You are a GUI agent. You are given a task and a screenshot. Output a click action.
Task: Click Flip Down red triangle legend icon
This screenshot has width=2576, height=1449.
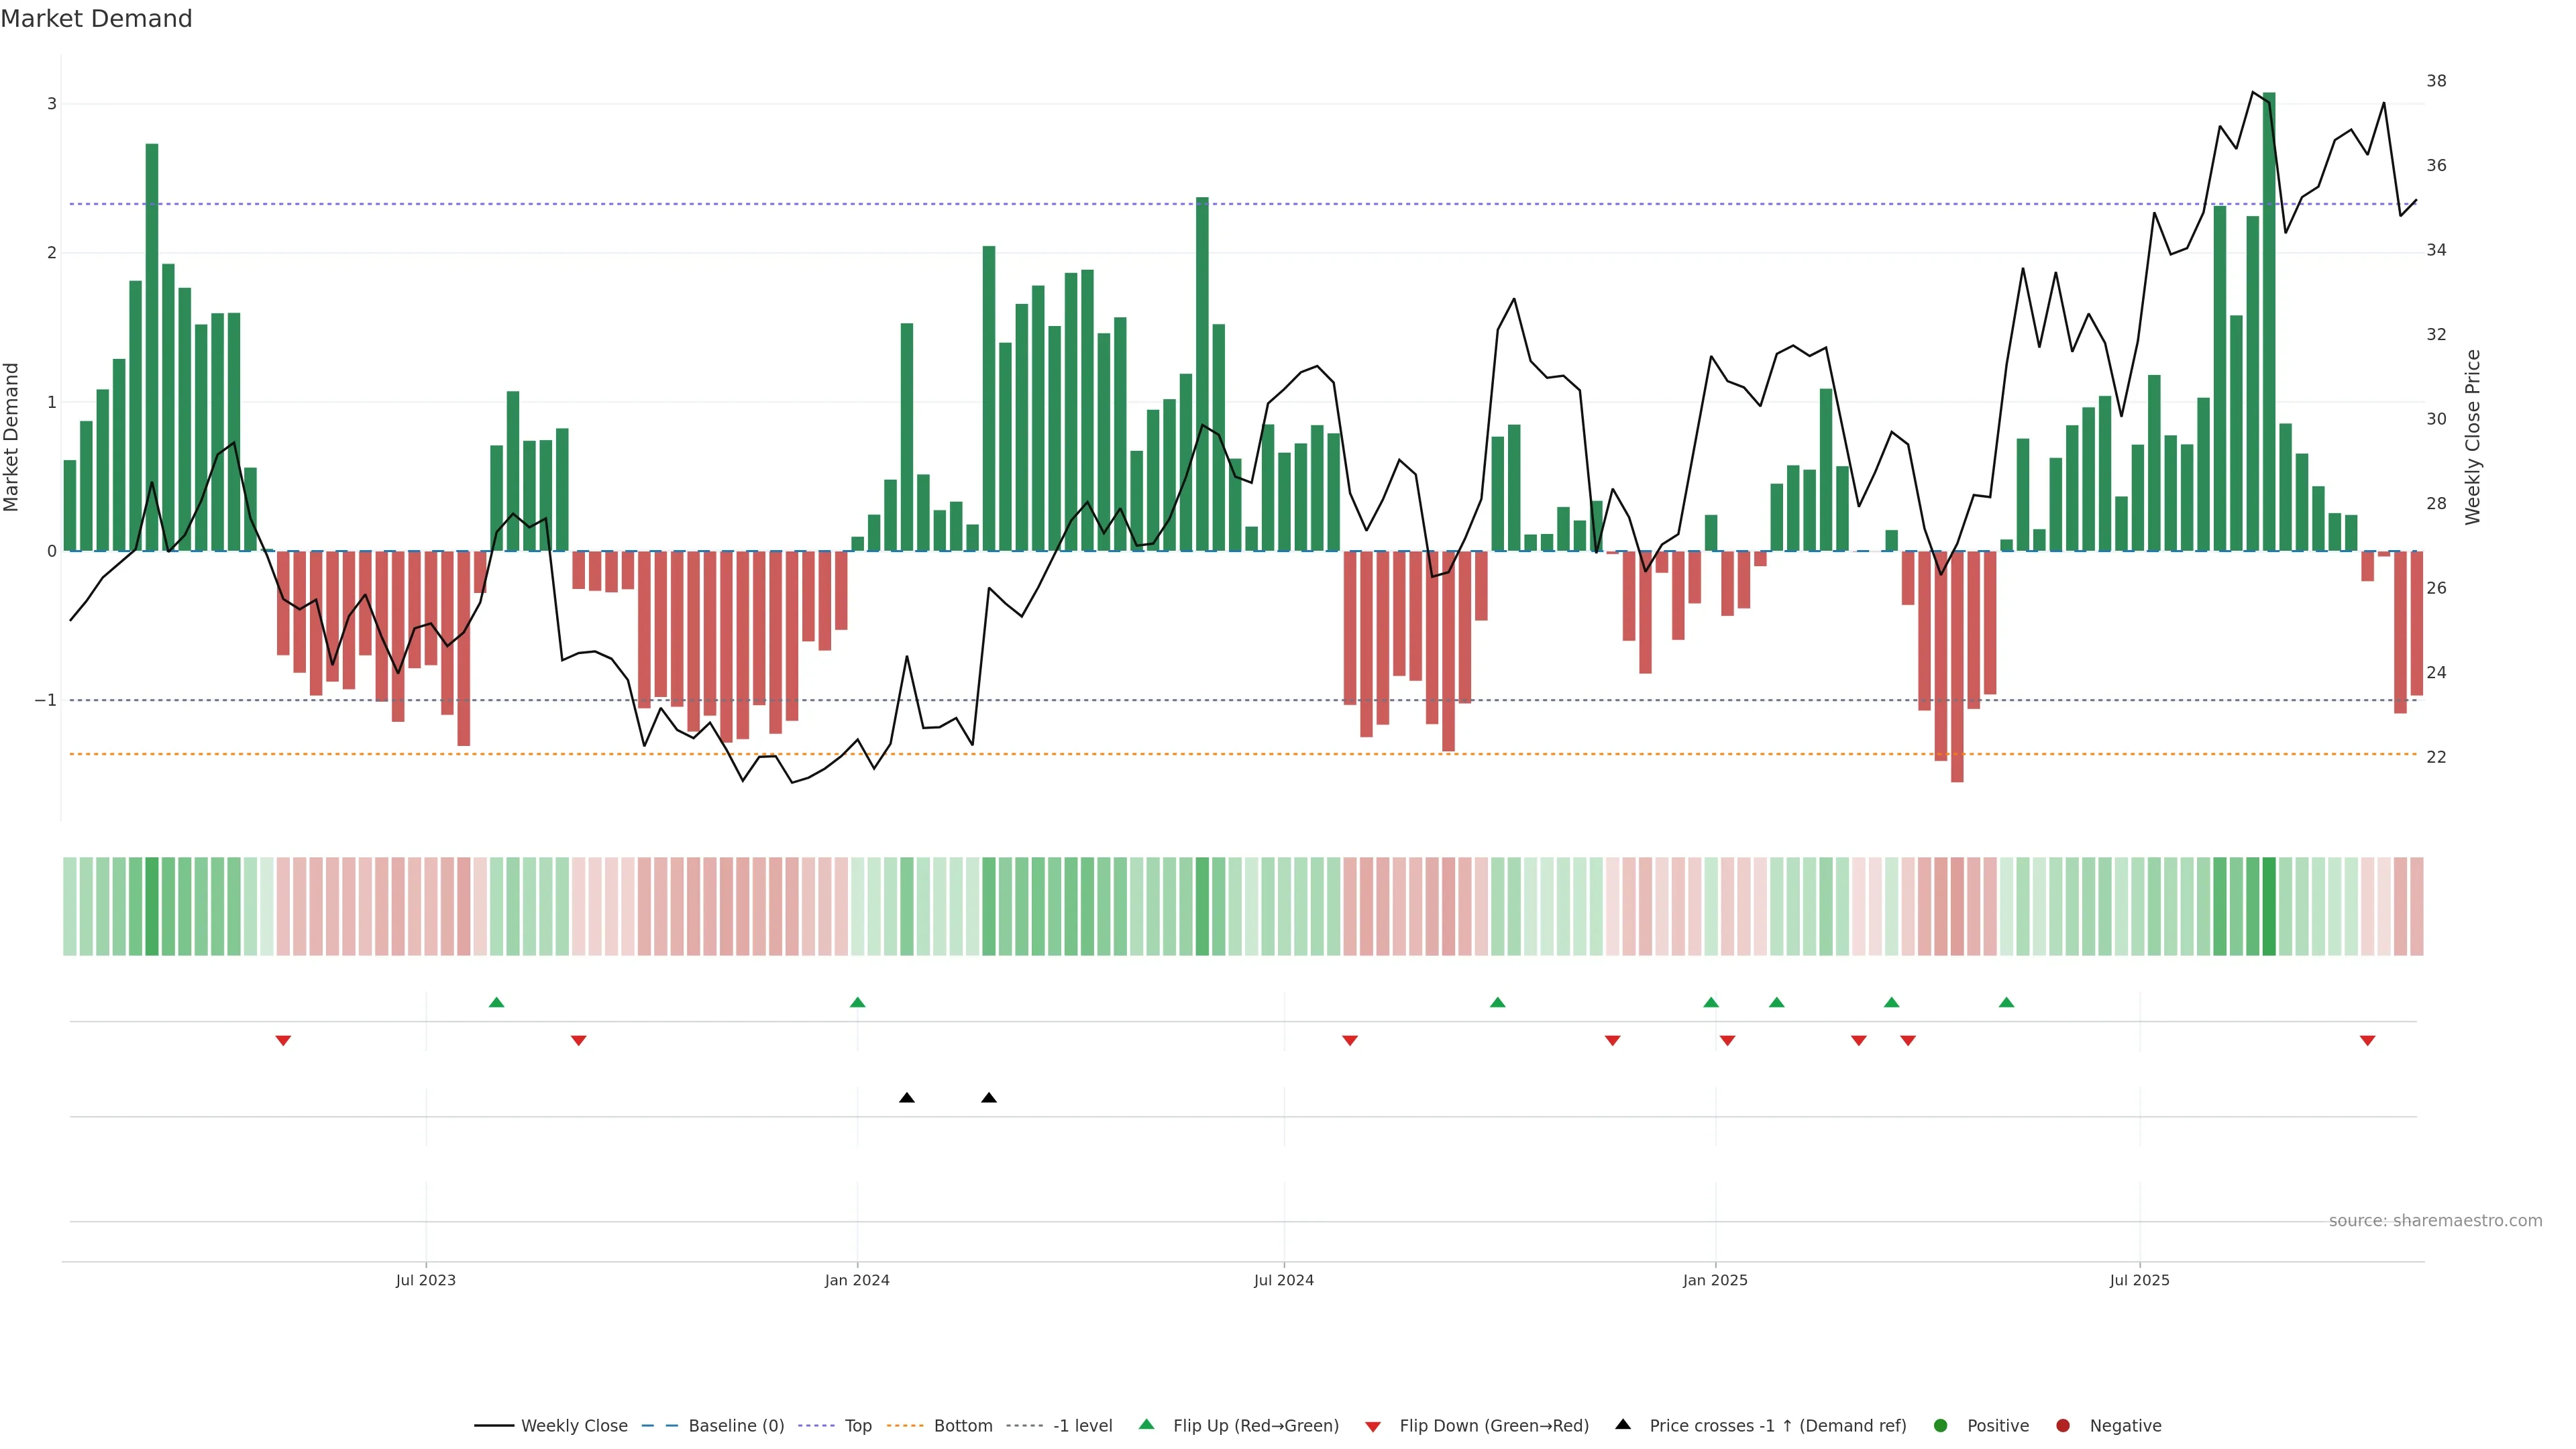tap(1373, 1427)
